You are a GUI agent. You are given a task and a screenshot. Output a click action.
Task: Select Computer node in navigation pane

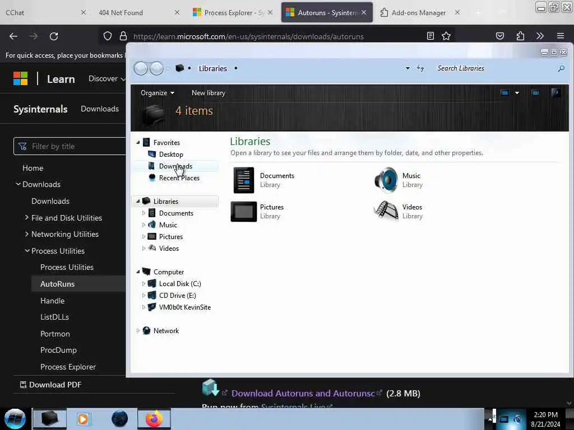169,272
